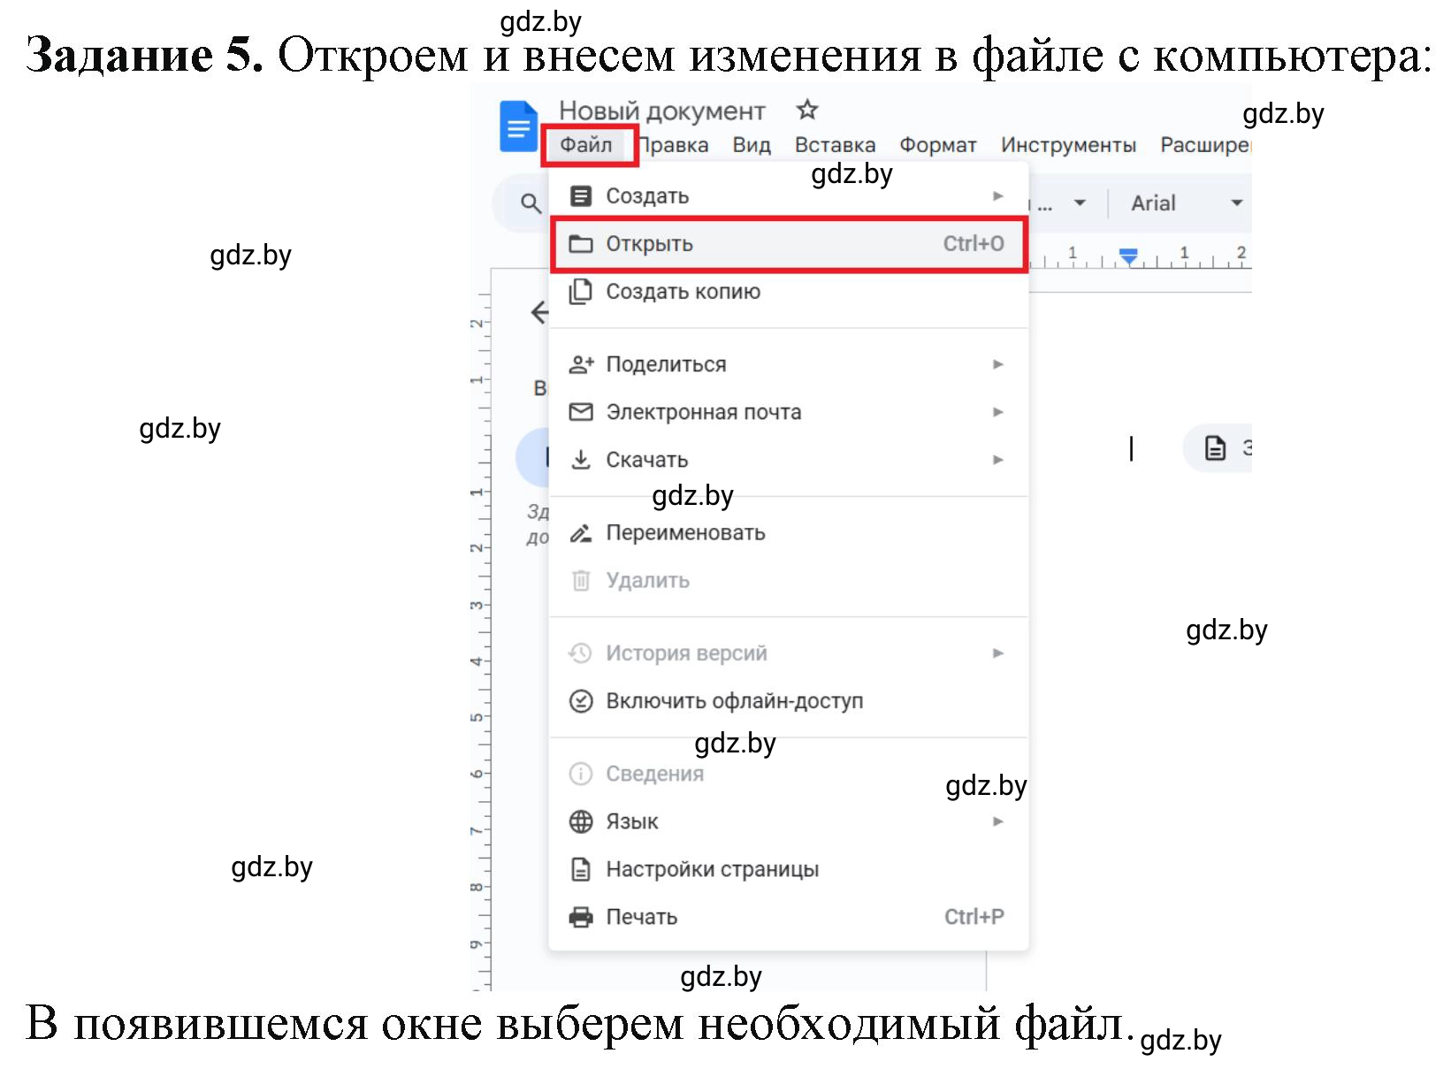Expand the Создать submenu arrow
The height and width of the screenshot is (1069, 1451).
[997, 195]
